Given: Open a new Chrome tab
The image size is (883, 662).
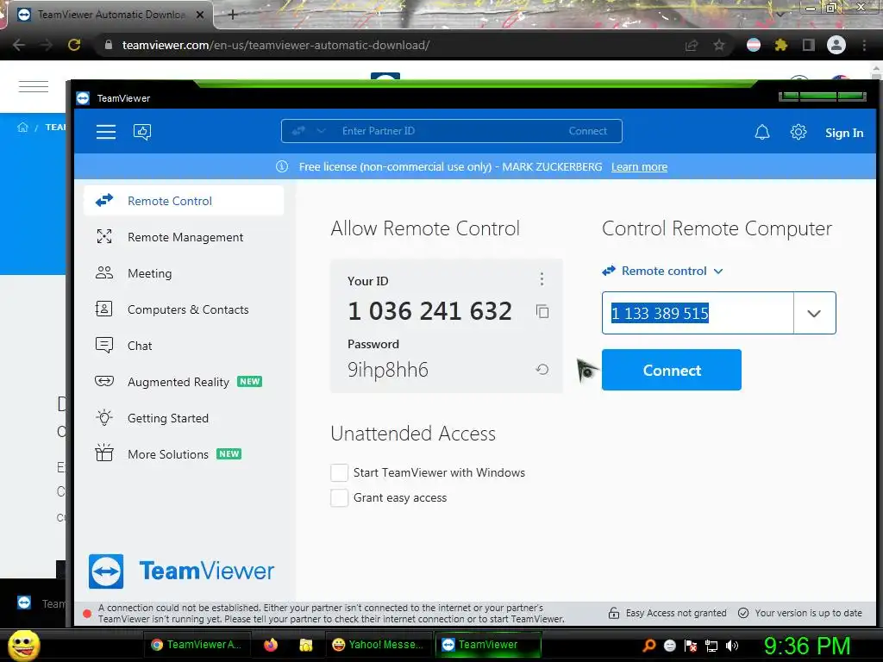Looking at the screenshot, I should [233, 15].
